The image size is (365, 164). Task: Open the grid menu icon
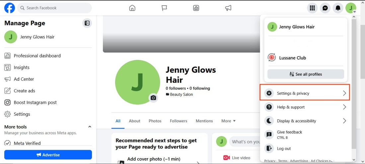click(x=312, y=8)
